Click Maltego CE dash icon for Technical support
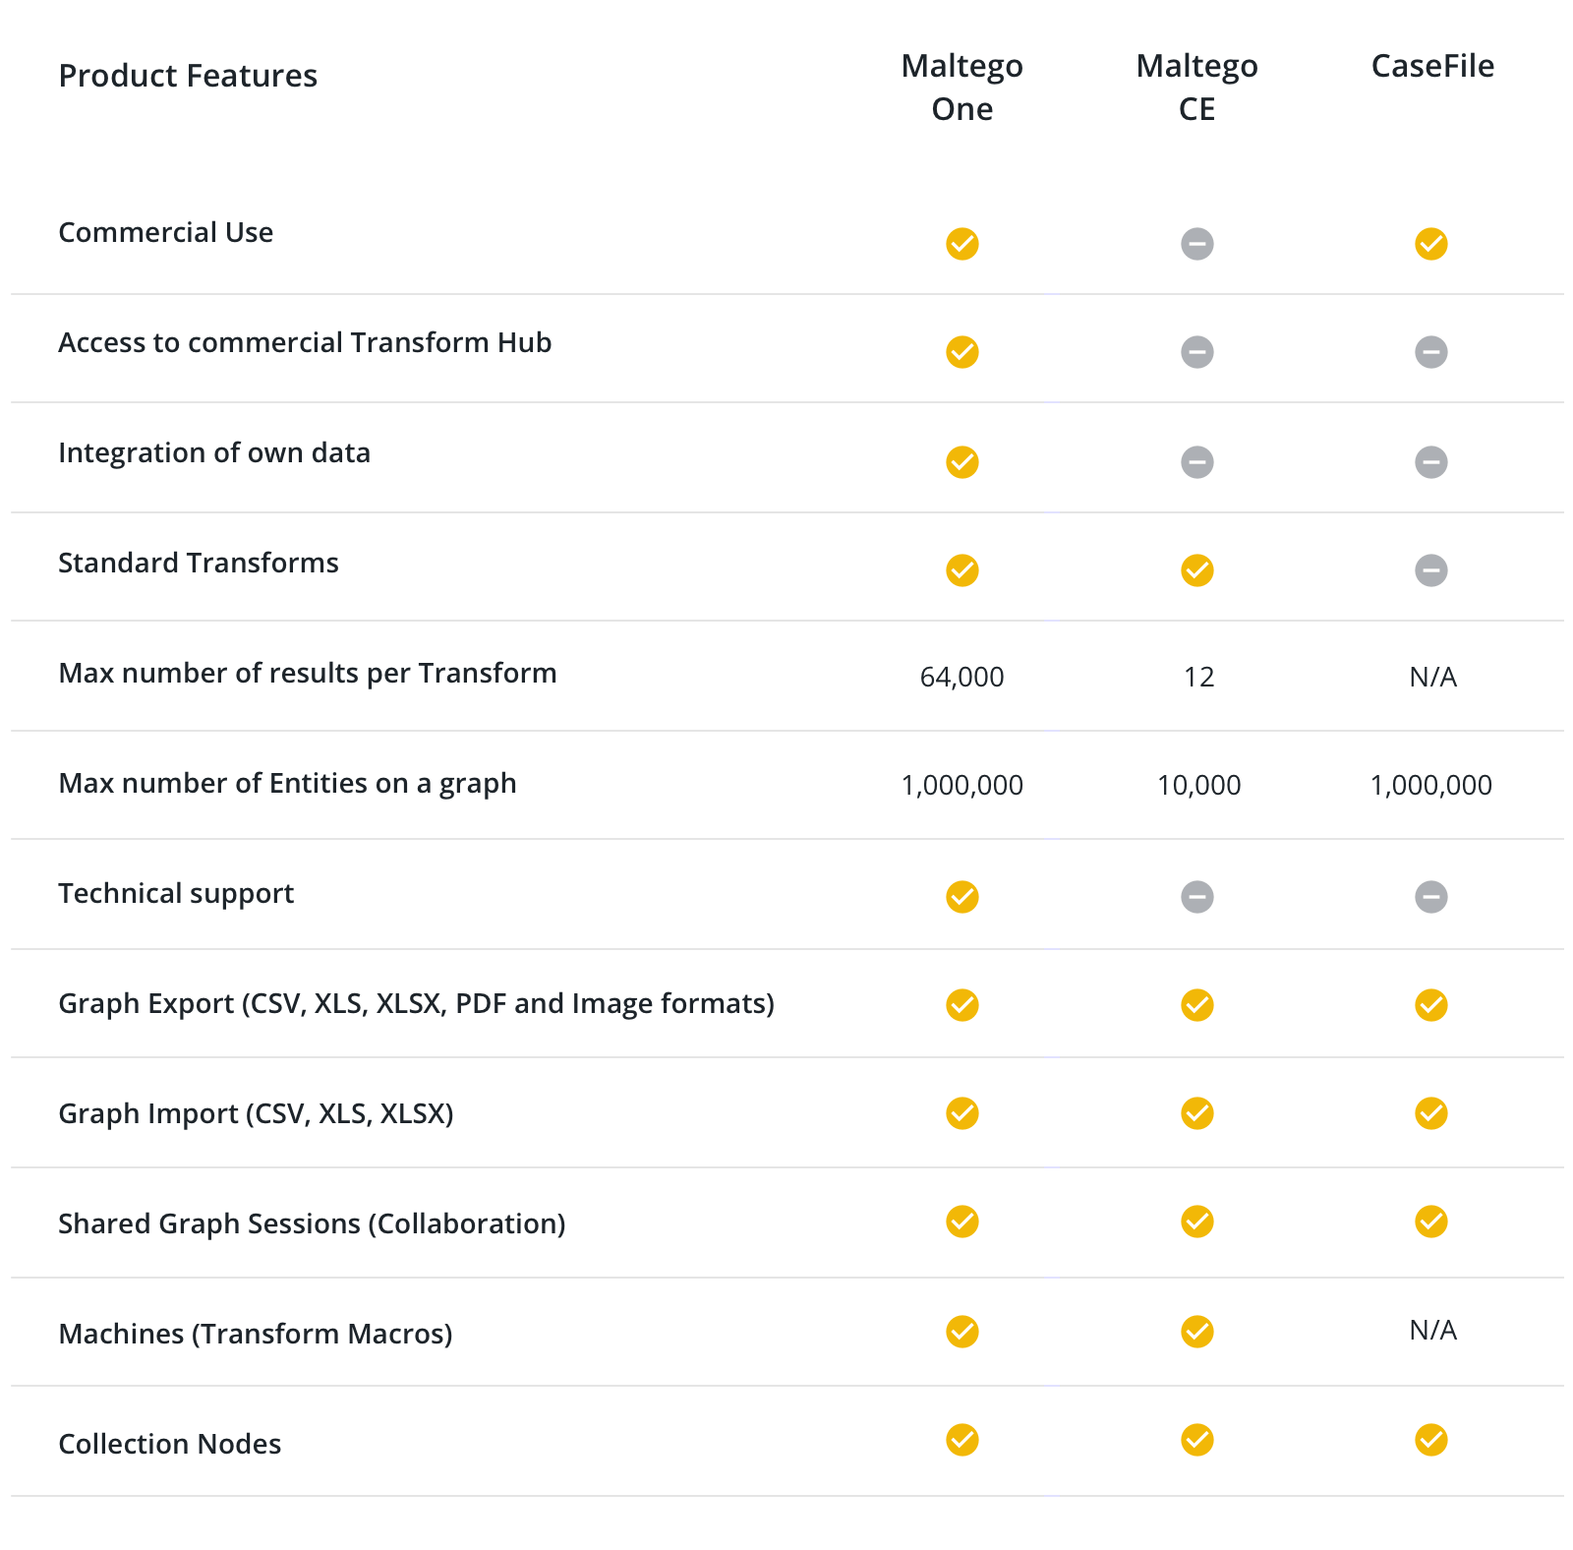Image resolution: width=1573 pixels, height=1550 pixels. [1196, 896]
